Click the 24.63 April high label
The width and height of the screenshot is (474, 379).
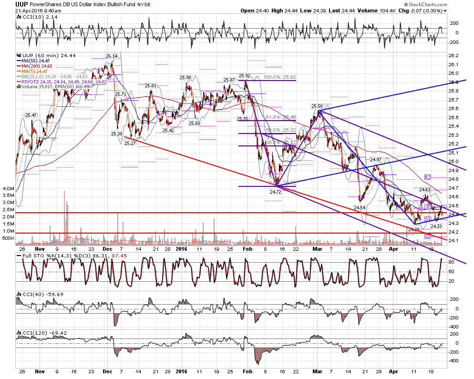pos(425,190)
